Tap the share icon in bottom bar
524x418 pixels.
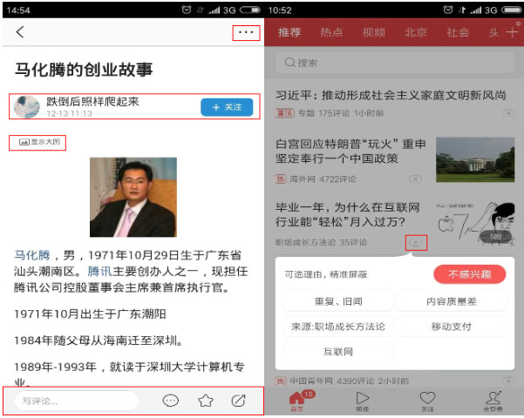tap(238, 401)
